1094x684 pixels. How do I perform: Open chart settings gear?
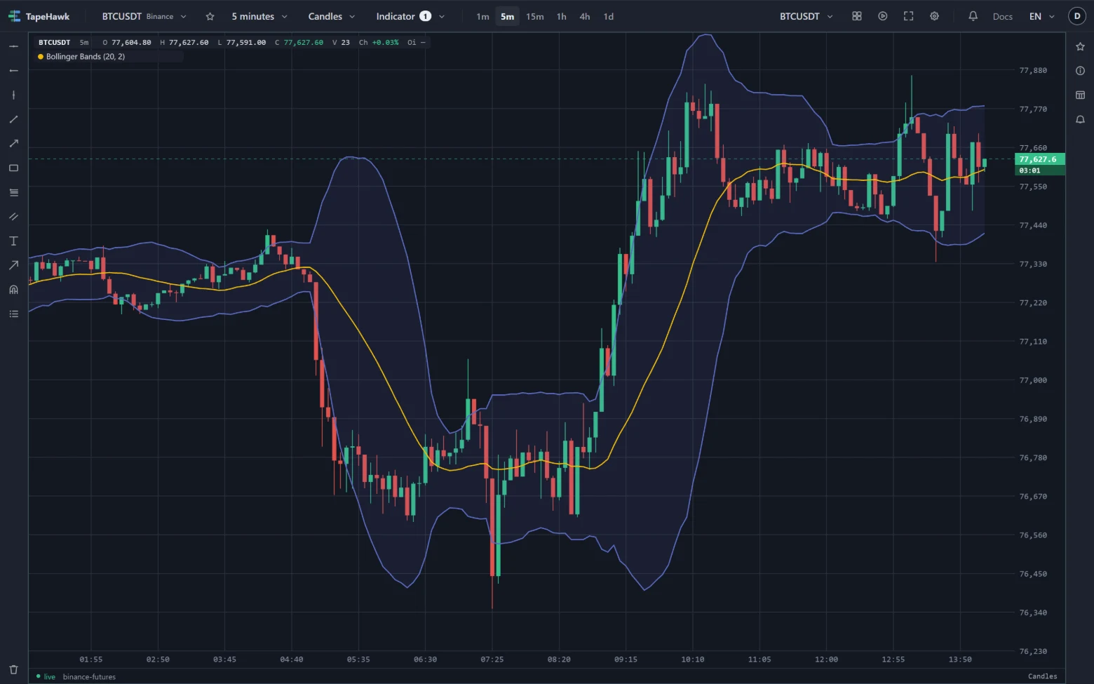(934, 16)
